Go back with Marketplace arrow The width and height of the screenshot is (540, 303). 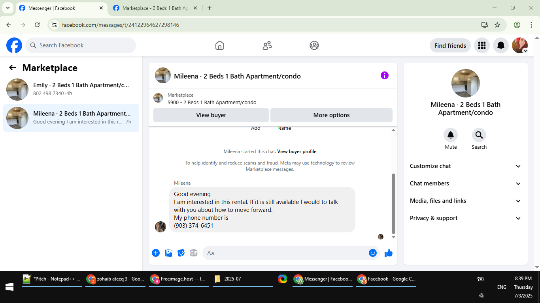13,67
